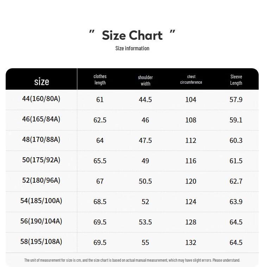
Task: Click the clothes length value 68.5
Action: point(100,202)
